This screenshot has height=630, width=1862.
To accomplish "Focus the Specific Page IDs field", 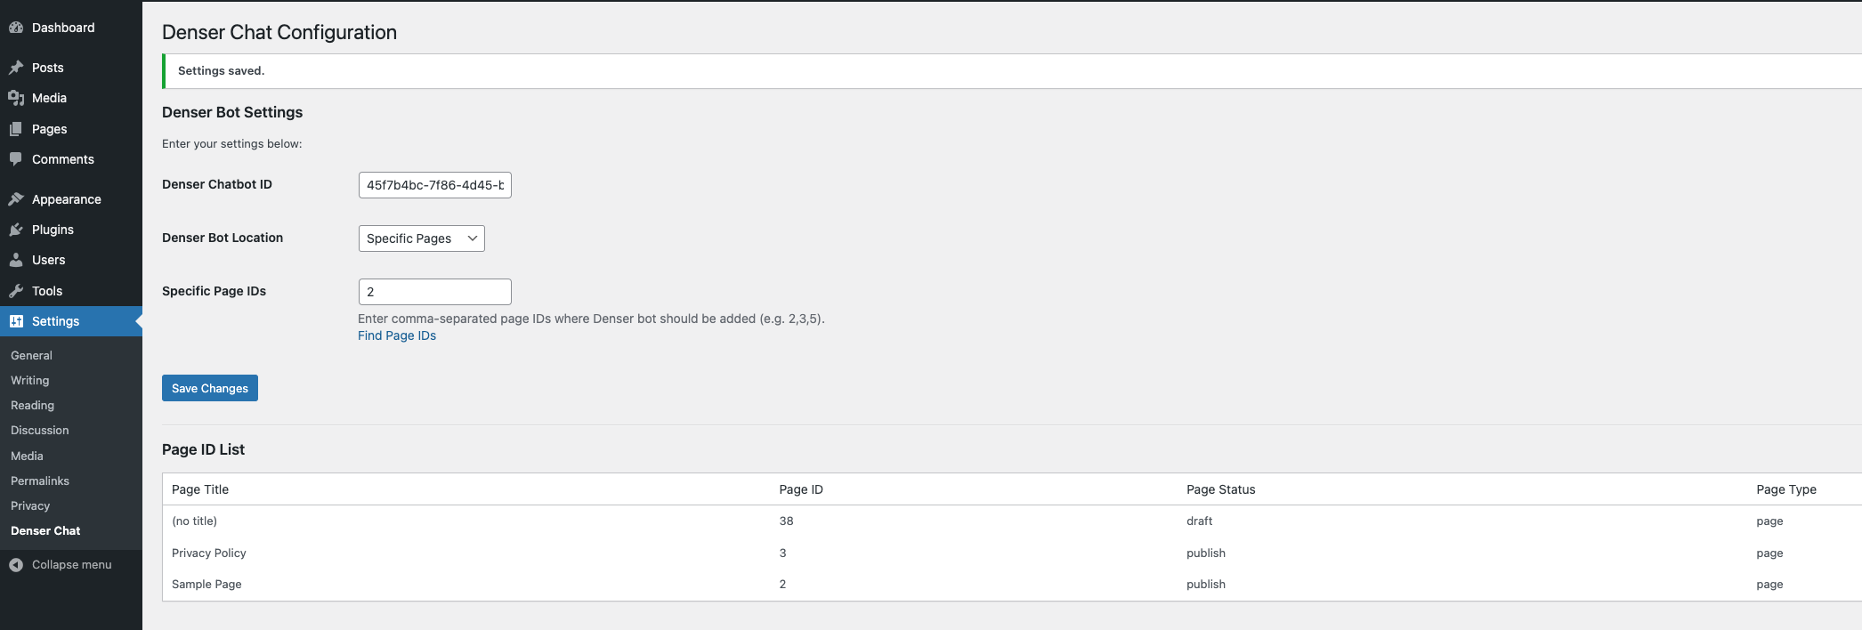I will 435,292.
